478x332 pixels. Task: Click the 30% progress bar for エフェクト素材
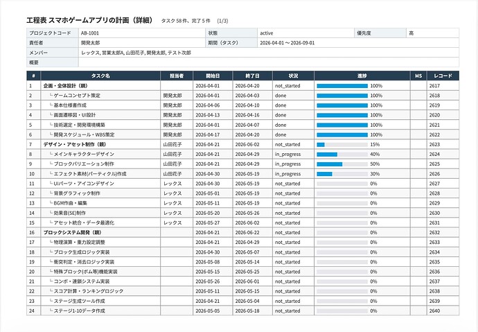tap(342, 174)
